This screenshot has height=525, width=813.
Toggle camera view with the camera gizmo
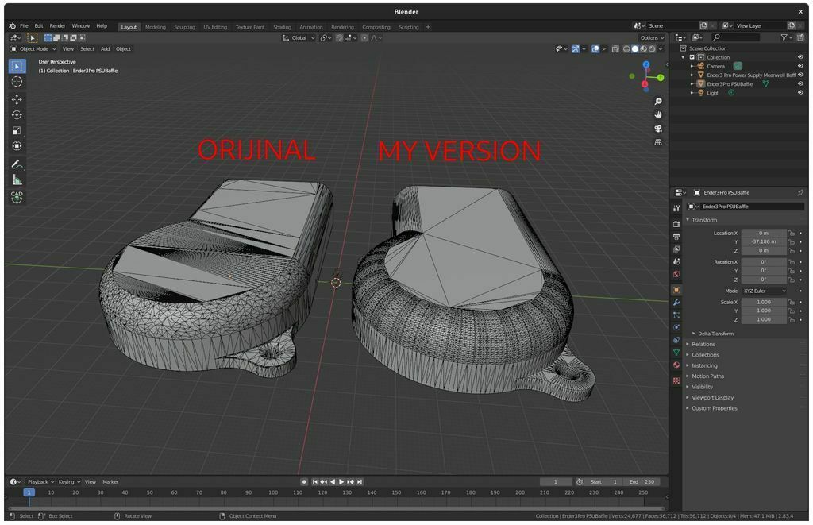coord(658,129)
